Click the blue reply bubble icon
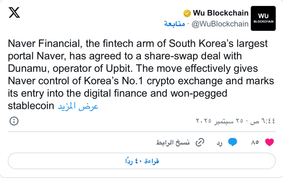 pyautogui.click(x=232, y=142)
